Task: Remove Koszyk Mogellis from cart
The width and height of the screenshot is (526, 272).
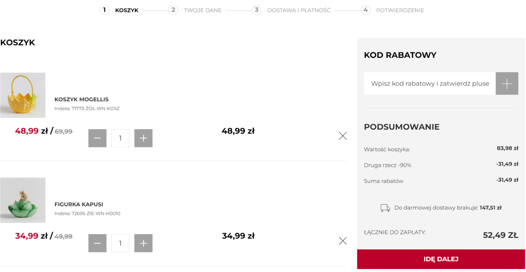Action: (x=343, y=136)
